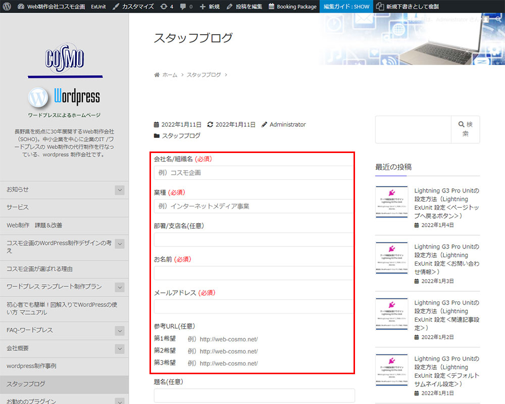Image resolution: width=505 pixels, height=404 pixels.
Task: Click the WordPress logo in the admin bar
Action: click(x=7, y=7)
